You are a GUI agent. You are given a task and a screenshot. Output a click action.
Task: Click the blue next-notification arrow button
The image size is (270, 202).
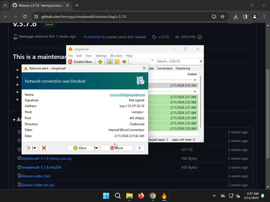click(140, 148)
